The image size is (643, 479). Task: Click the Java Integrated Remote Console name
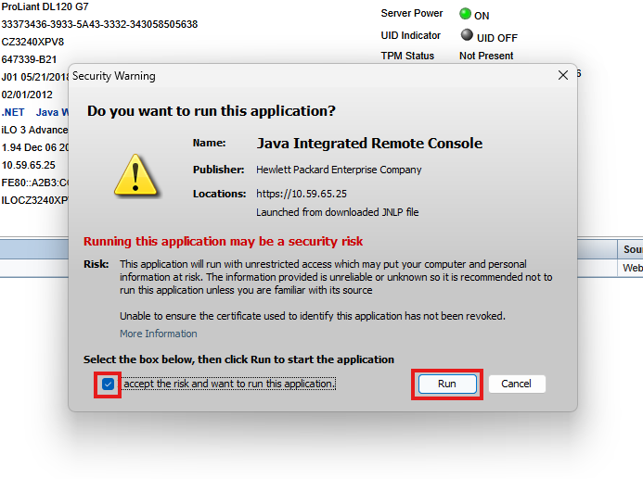tap(369, 144)
